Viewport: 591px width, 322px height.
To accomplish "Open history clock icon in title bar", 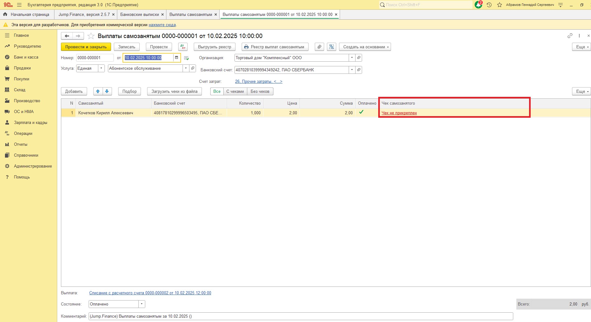I will [x=489, y=5].
